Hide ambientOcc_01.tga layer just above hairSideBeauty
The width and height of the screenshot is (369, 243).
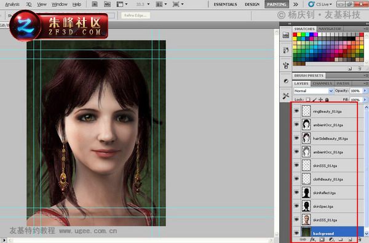(296, 124)
